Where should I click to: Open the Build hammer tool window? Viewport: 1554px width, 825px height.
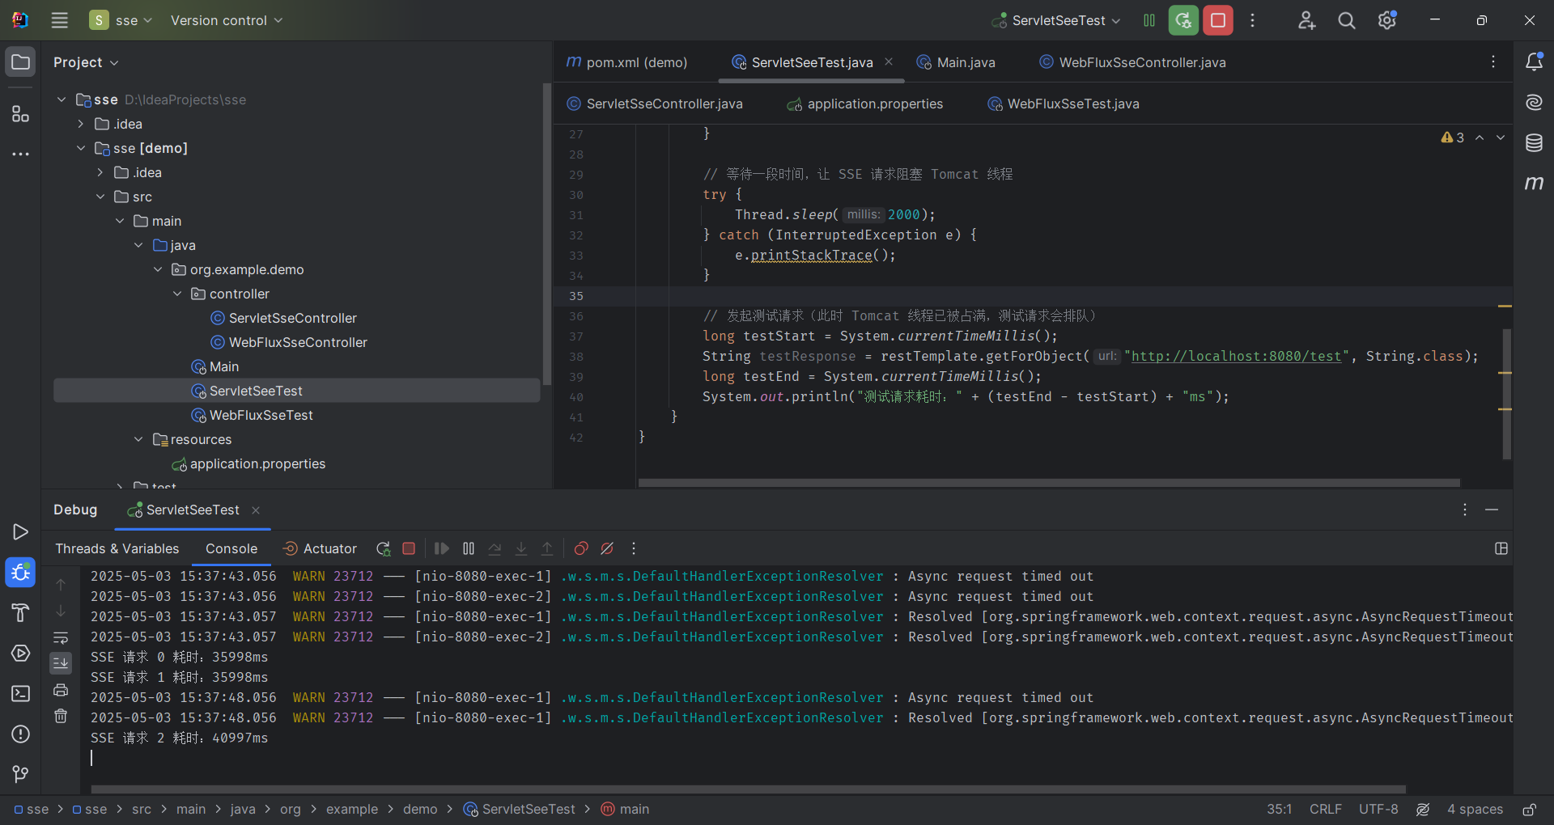click(21, 612)
